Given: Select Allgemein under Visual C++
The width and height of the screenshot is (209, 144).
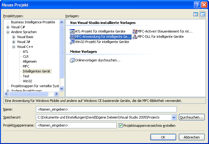Looking at the screenshot, I should click(30, 61).
